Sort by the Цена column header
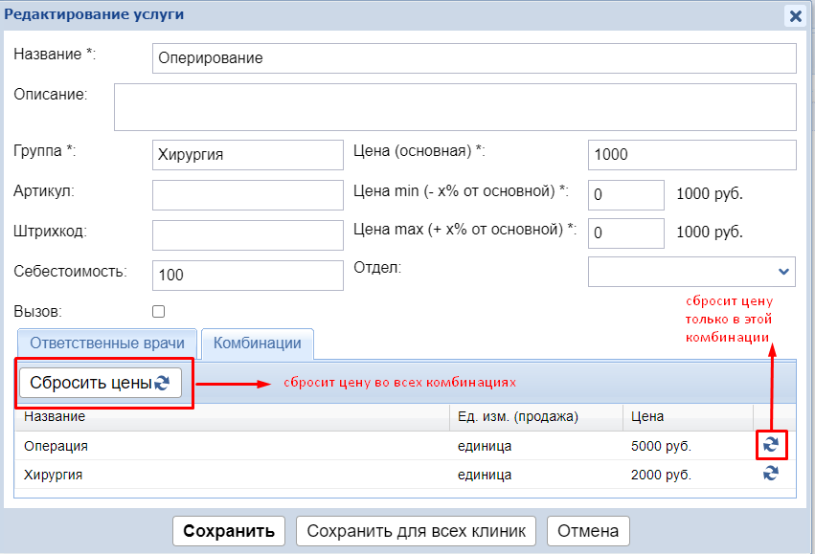This screenshot has height=554, width=815. [647, 416]
